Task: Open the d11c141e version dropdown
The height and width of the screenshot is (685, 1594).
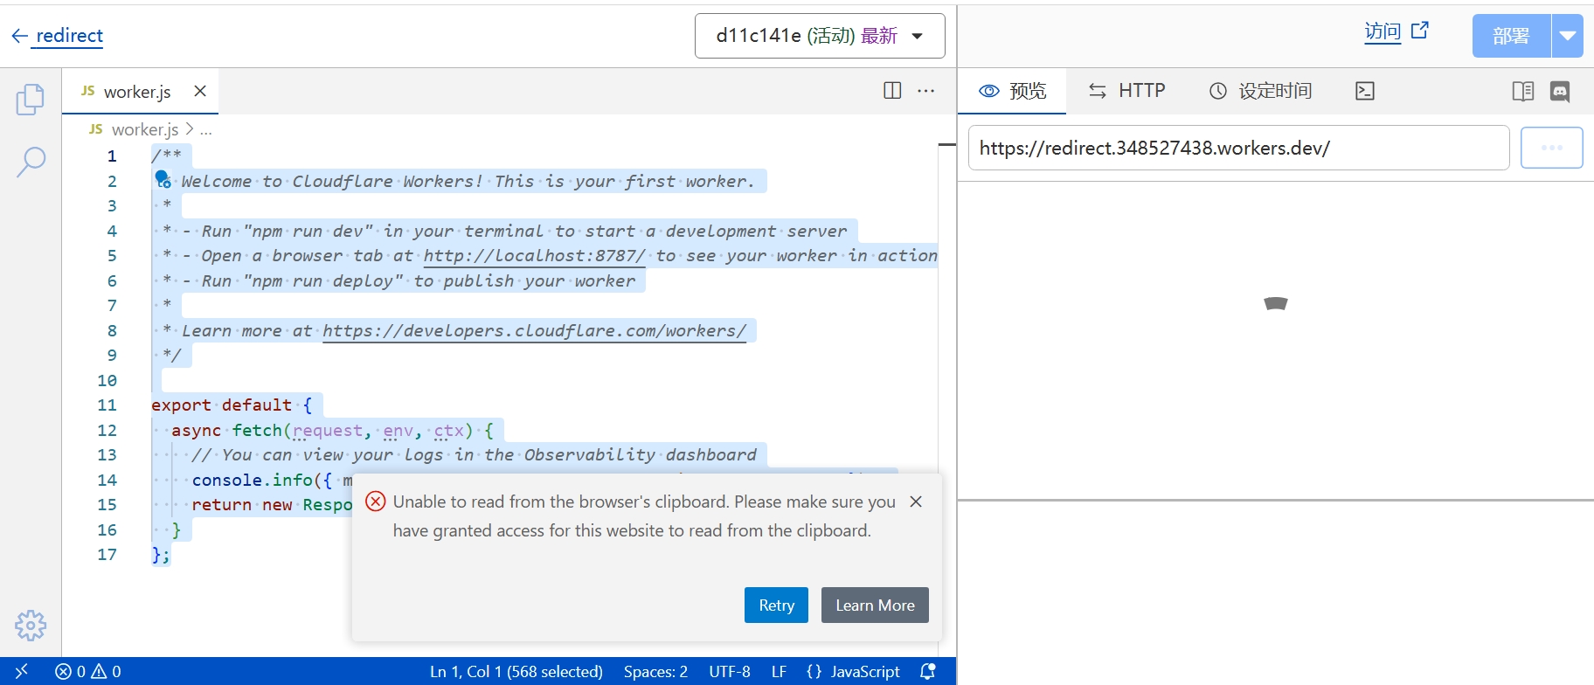Action: point(820,36)
